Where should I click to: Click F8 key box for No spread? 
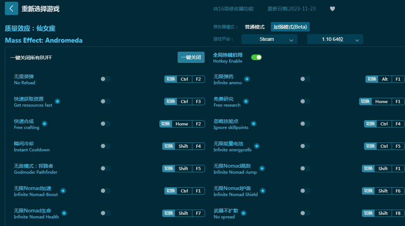pyautogui.click(x=398, y=213)
